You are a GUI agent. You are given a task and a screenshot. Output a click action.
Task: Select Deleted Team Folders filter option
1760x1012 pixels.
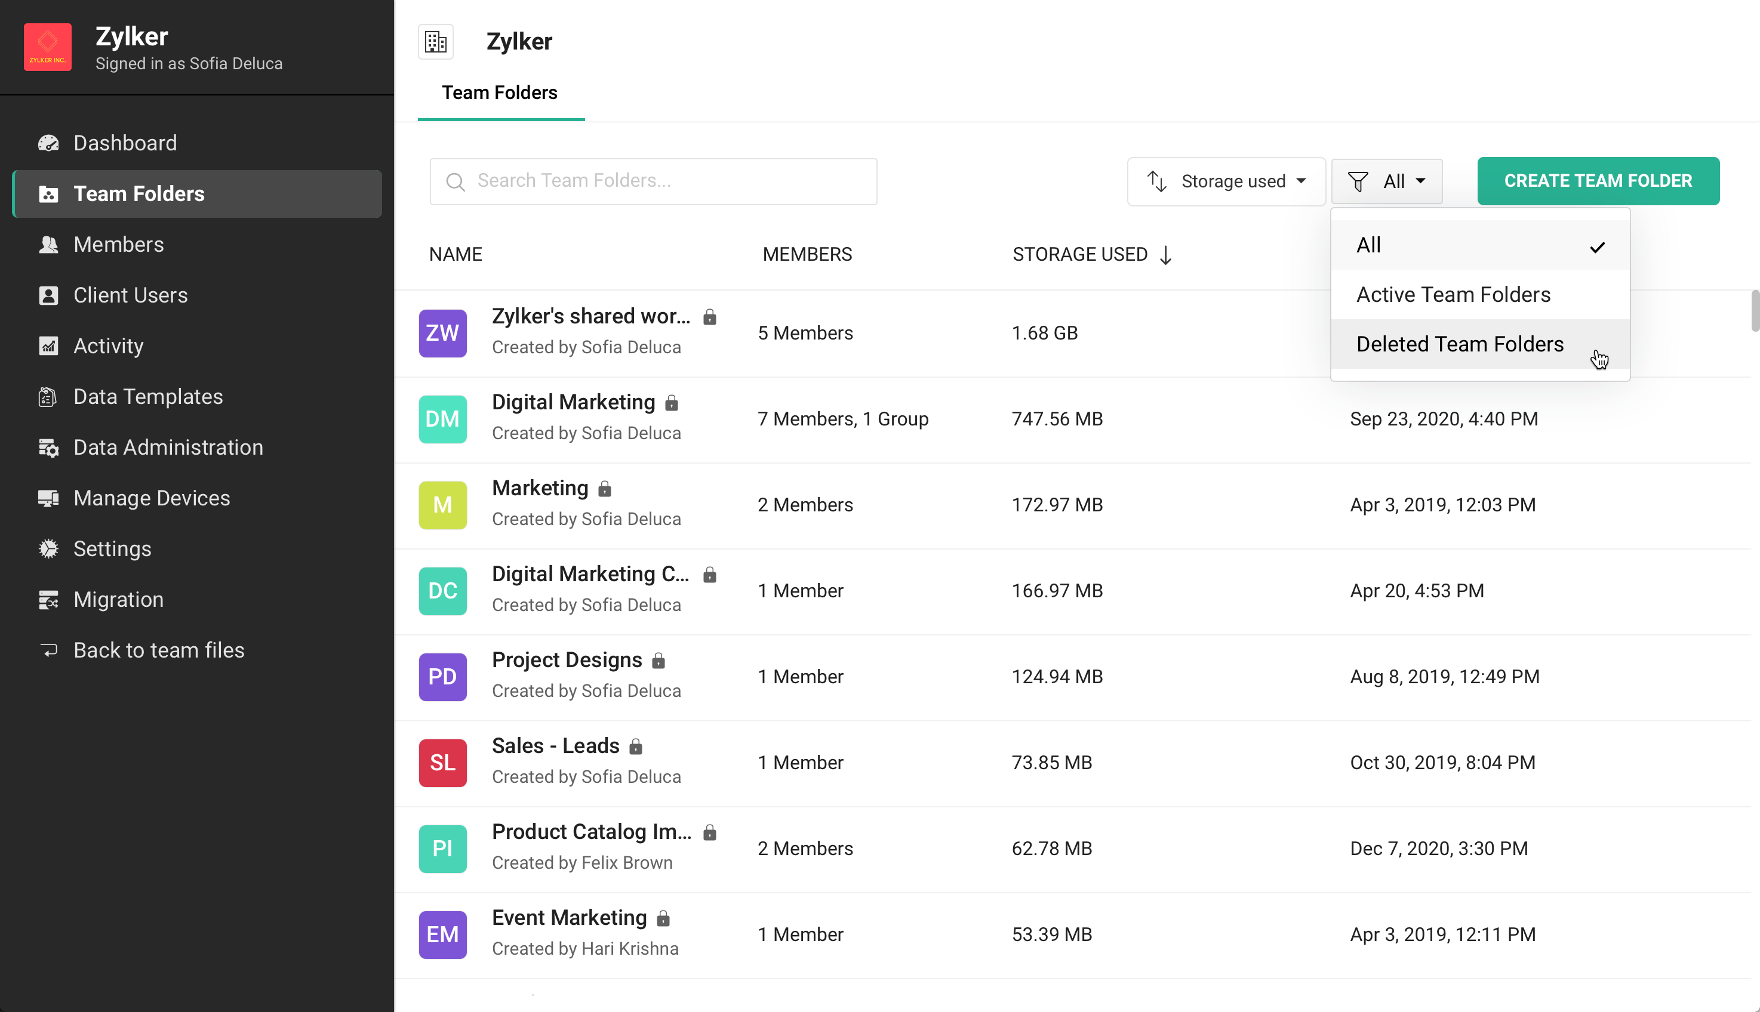coord(1459,344)
